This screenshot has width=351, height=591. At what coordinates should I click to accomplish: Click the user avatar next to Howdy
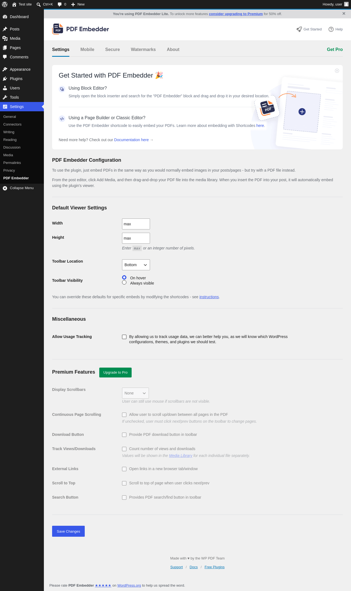click(x=346, y=4)
